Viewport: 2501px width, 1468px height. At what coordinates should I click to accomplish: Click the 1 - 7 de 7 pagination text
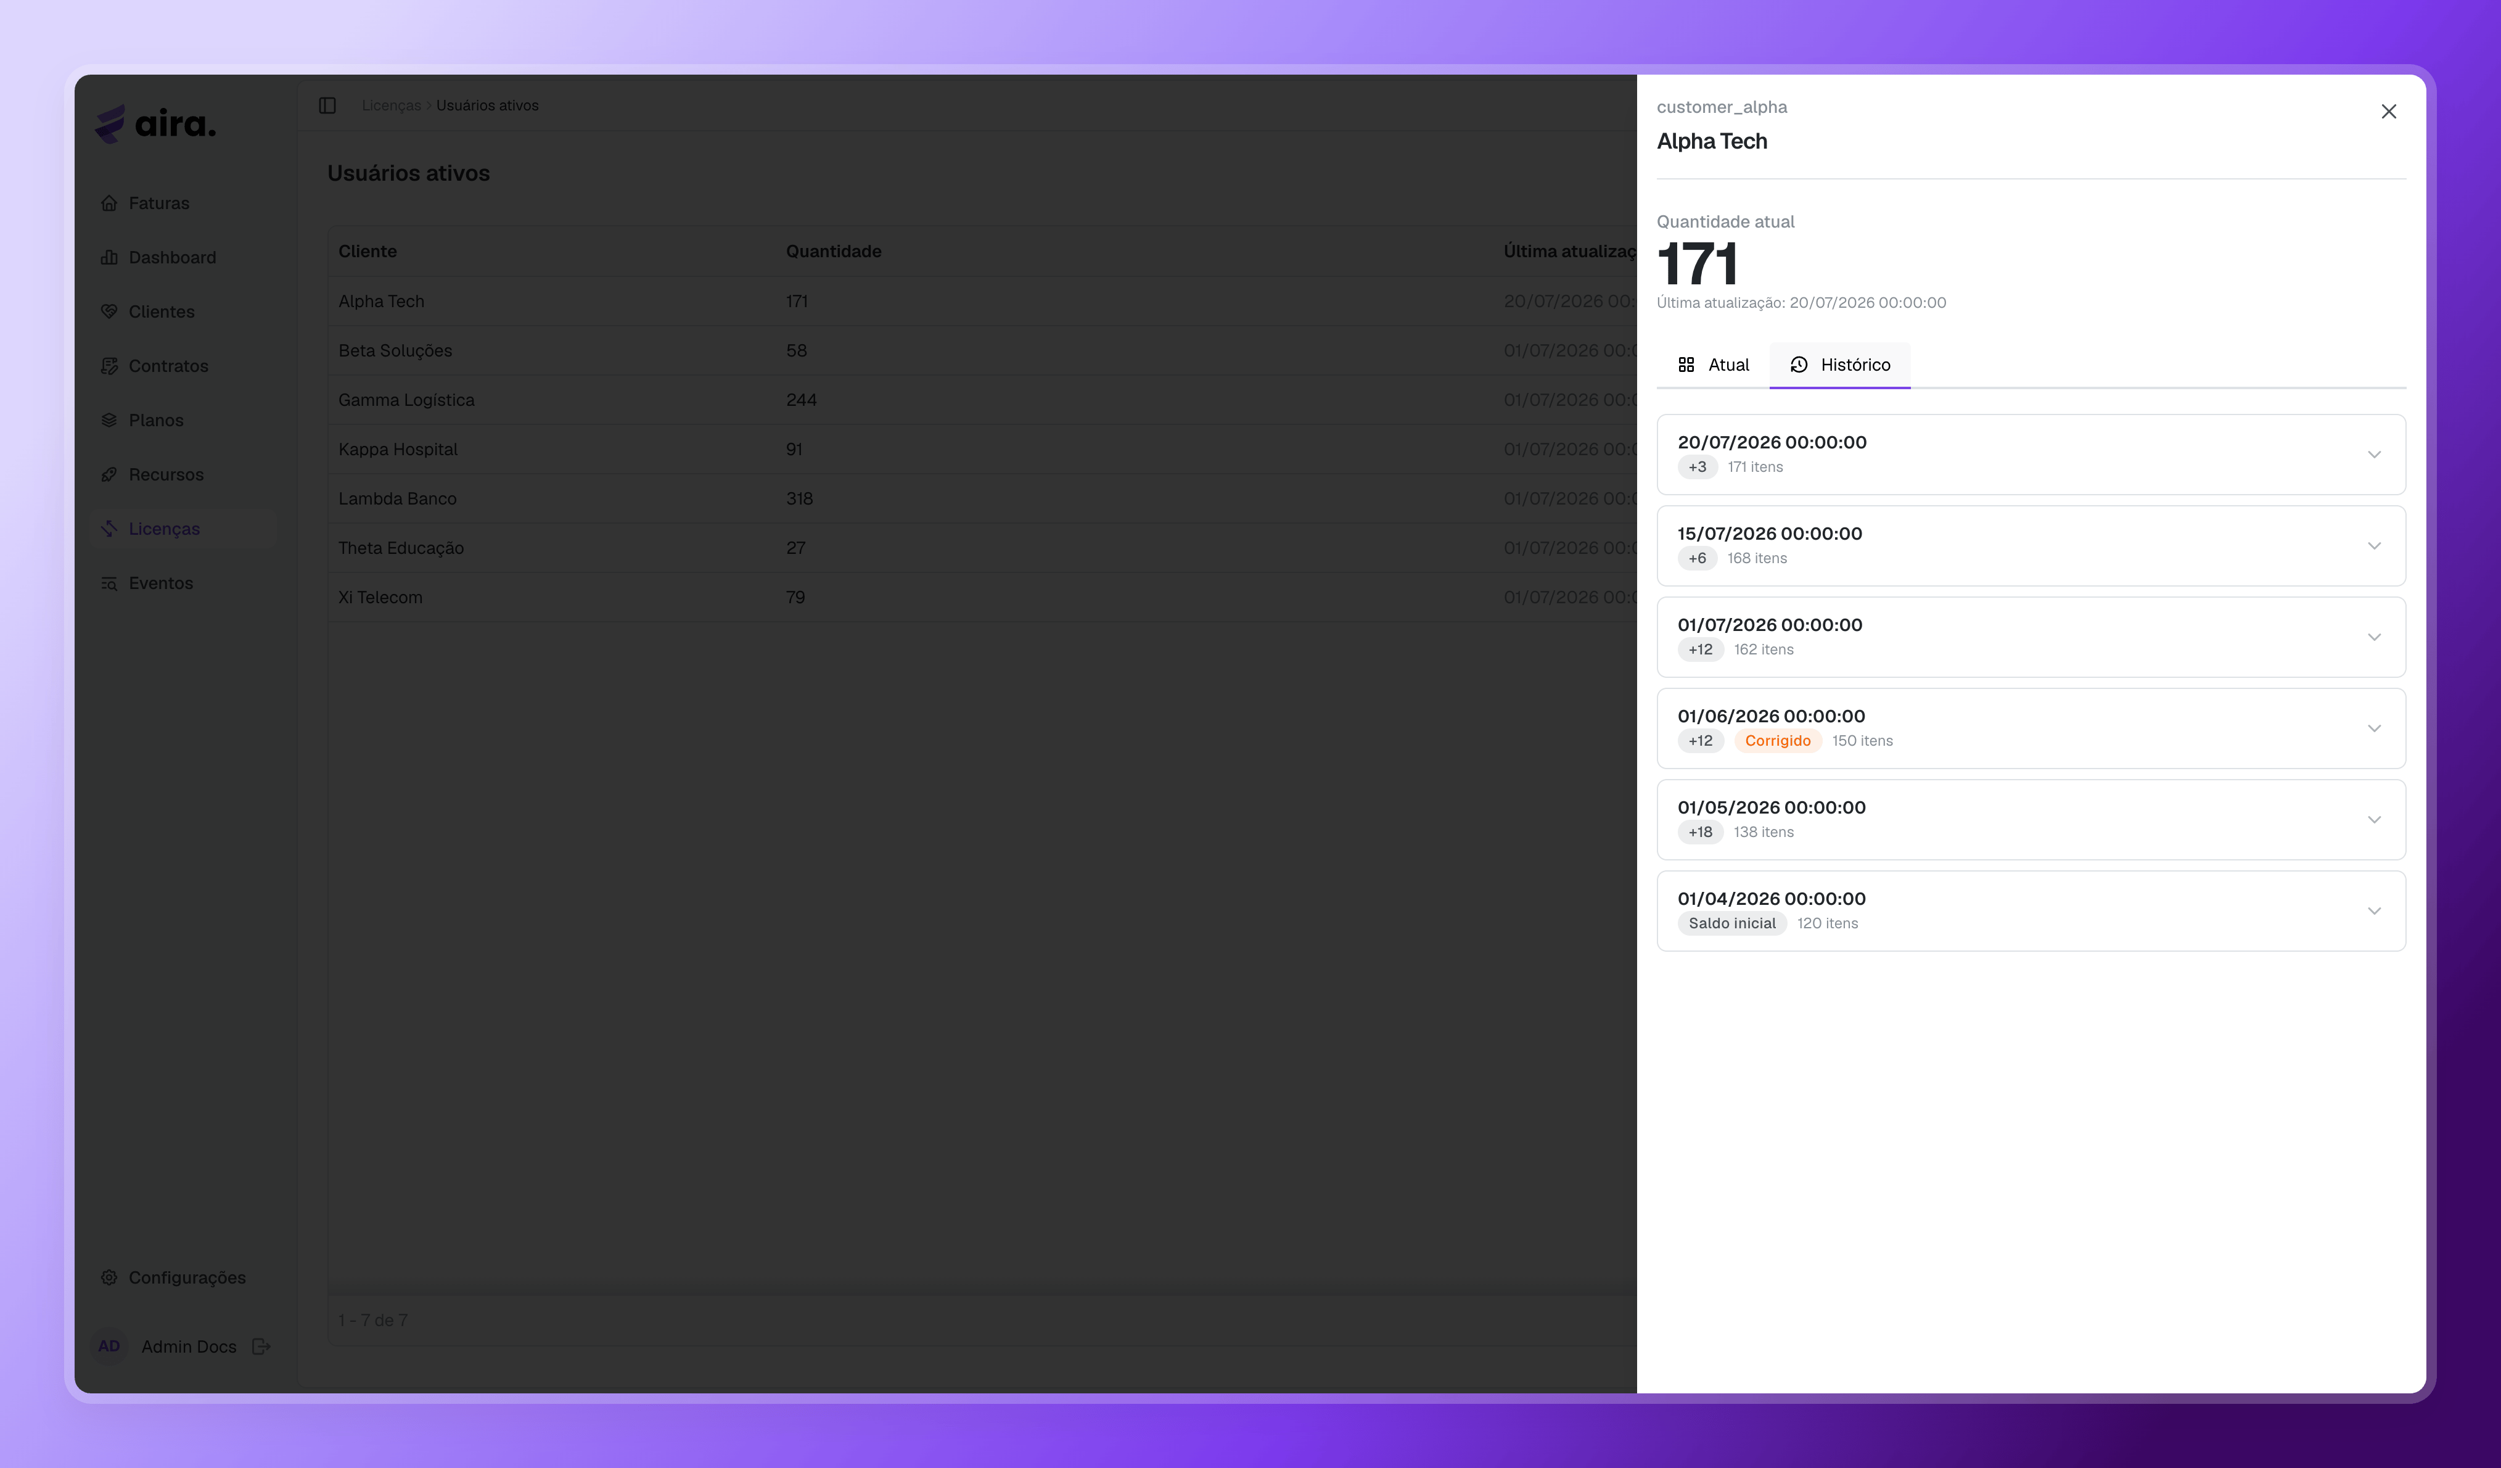pyautogui.click(x=373, y=1320)
